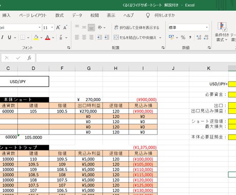
Task: Open font color dropdown arrow
Action: (53, 37)
